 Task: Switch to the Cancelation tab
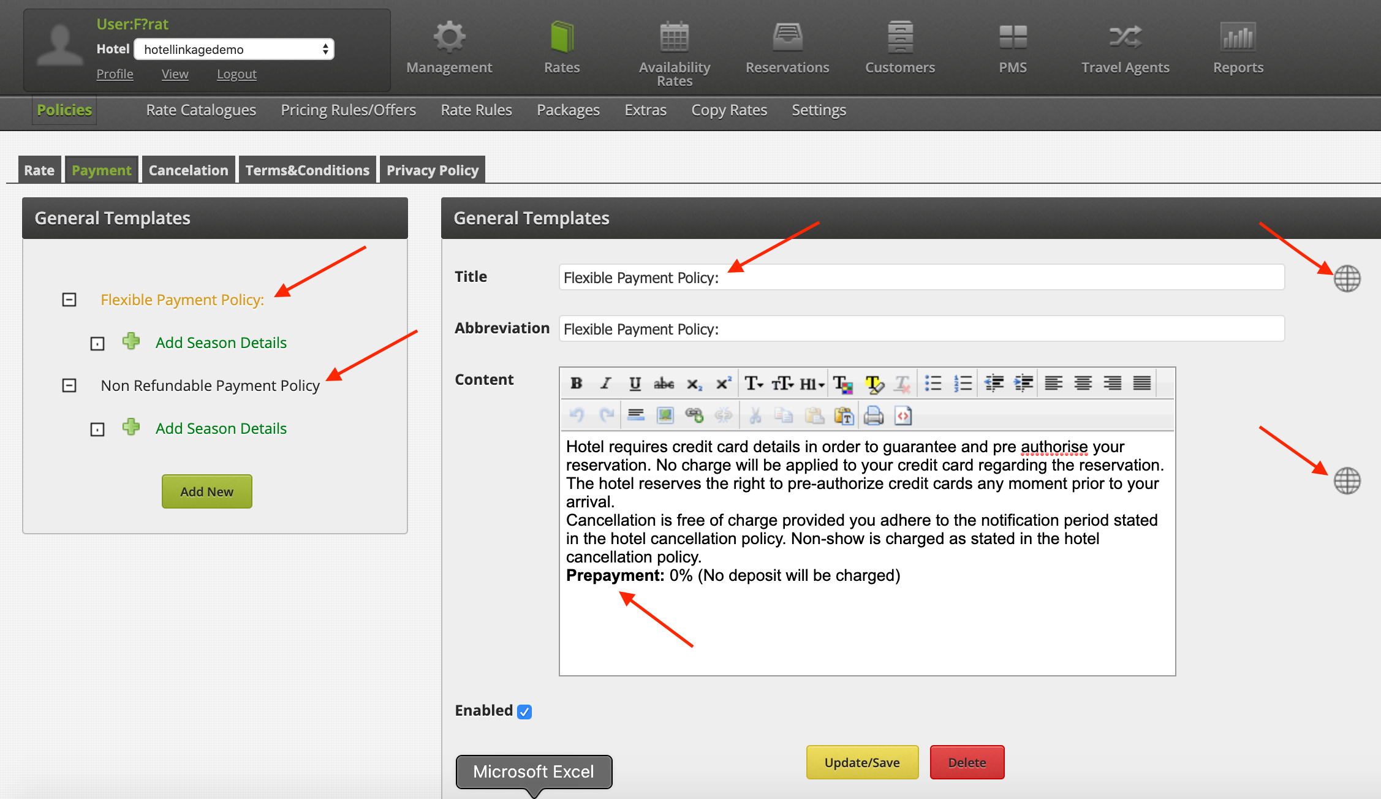click(188, 170)
